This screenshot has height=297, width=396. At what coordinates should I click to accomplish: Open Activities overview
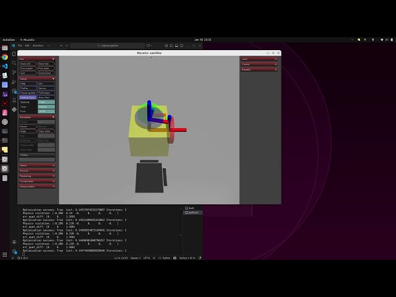tap(9, 40)
